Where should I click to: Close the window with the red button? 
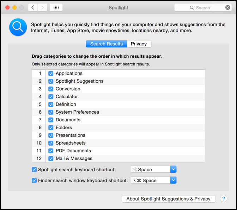pyautogui.click(x=7, y=7)
